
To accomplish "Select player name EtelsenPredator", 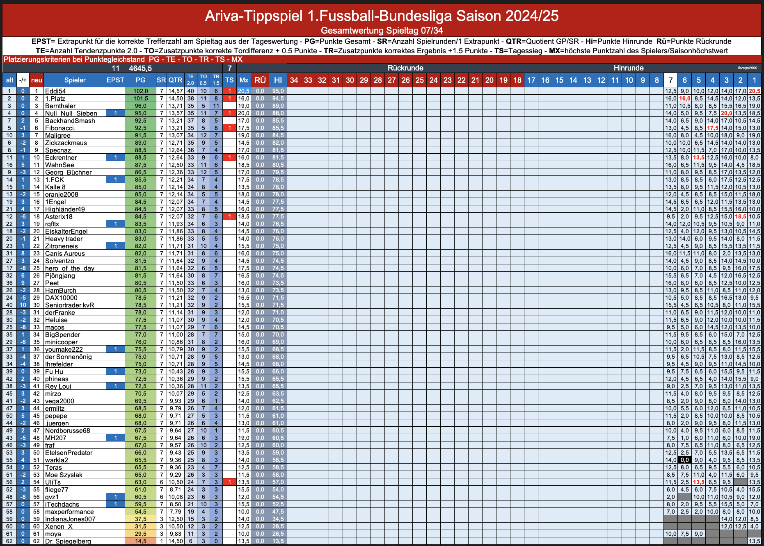I will click(69, 453).
